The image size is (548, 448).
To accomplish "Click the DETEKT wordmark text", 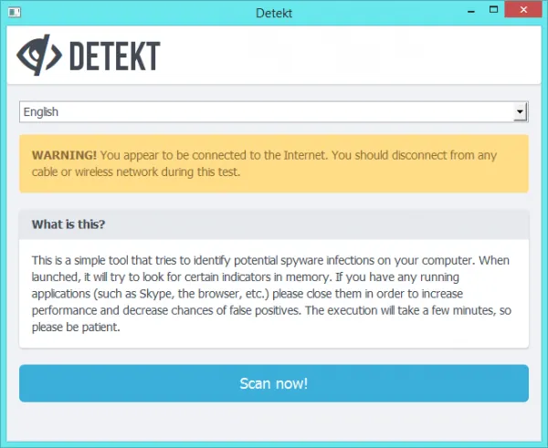I will pos(115,56).
